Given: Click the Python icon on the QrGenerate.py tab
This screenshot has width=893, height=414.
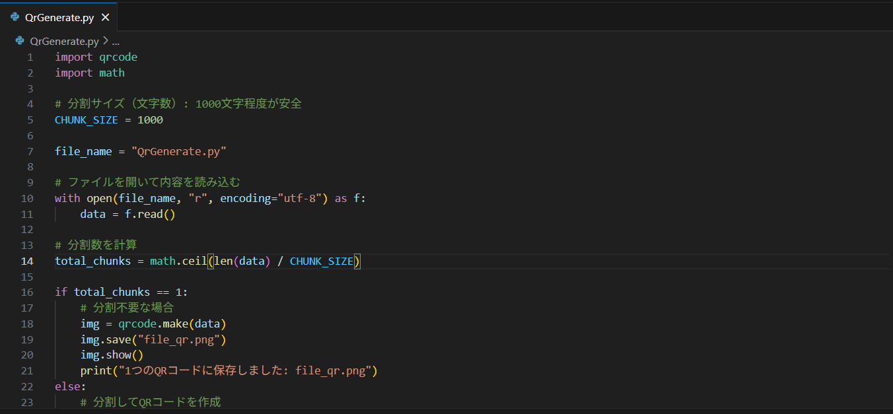Looking at the screenshot, I should 15,18.
